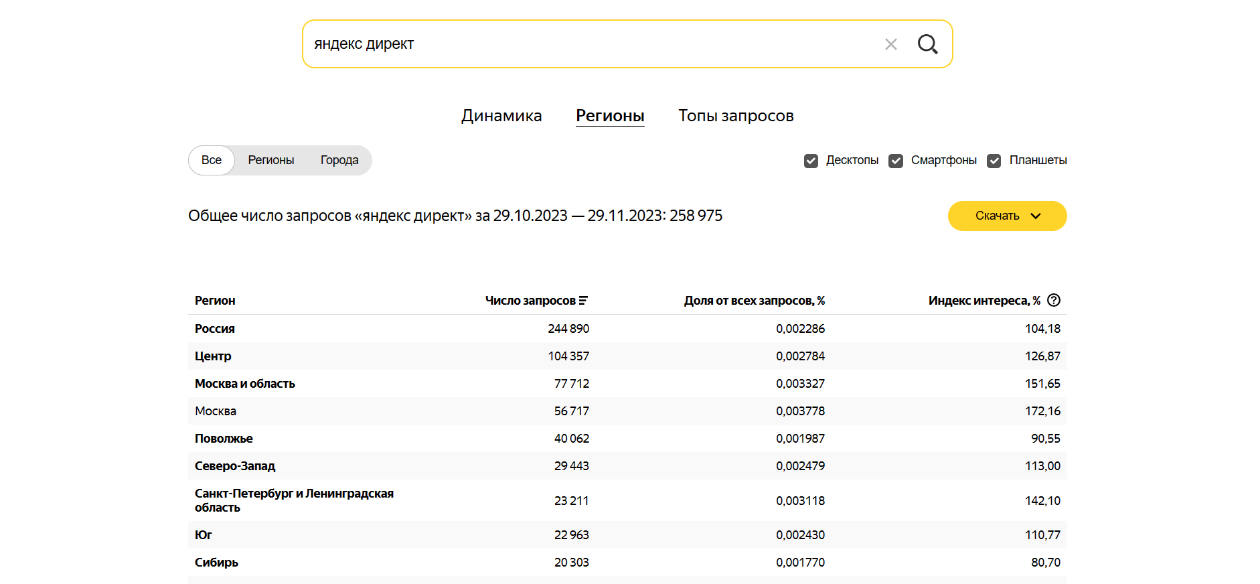The image size is (1260, 584).
Task: Click the 142,10 interest index value
Action: [x=1042, y=501]
